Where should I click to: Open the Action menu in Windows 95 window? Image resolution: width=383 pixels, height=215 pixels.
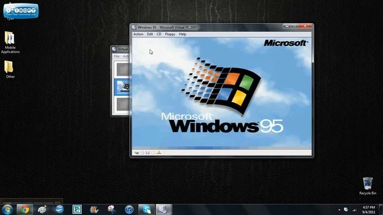(138, 35)
